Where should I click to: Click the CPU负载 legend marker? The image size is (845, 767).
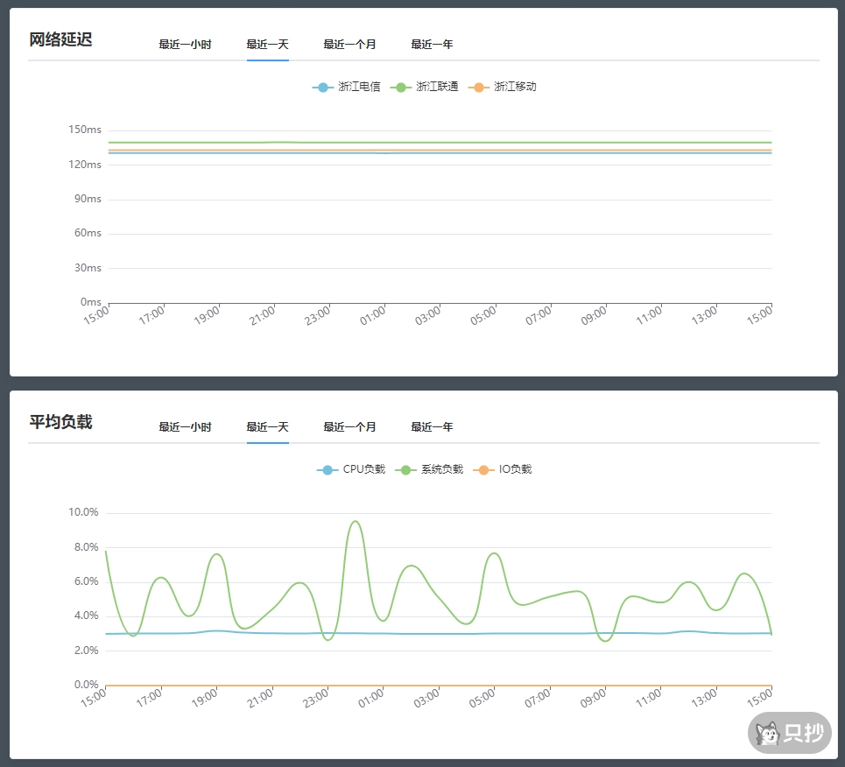[327, 470]
